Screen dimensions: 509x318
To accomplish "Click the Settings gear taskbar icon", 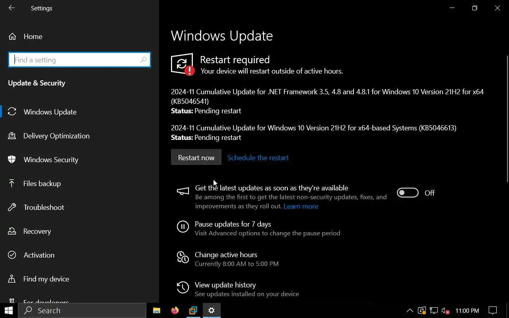I will (x=212, y=310).
